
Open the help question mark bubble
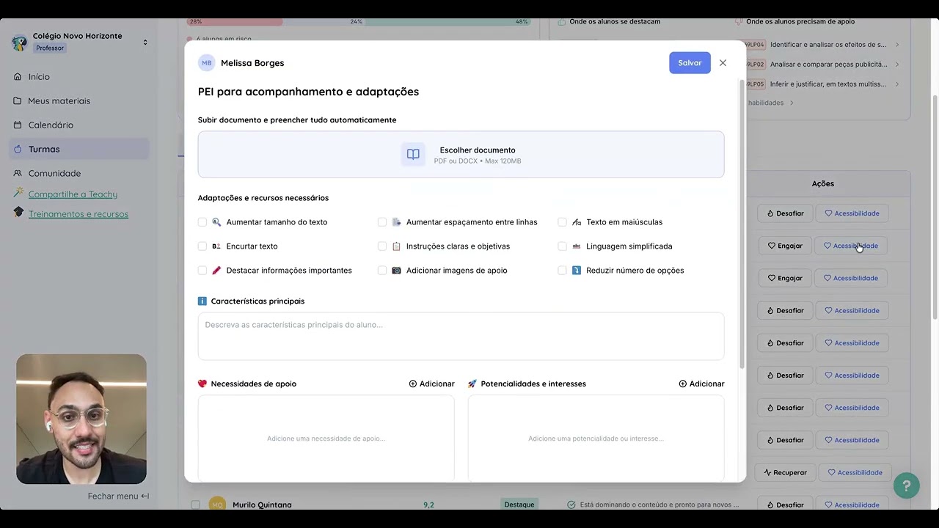coord(907,485)
